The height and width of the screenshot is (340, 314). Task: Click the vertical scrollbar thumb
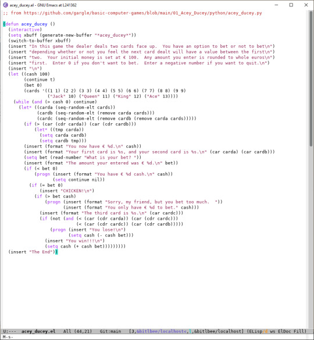(311, 79)
